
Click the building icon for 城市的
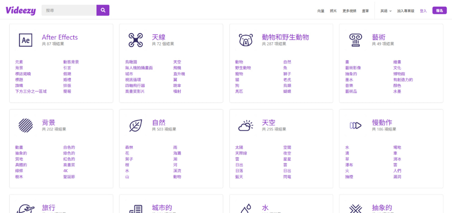pyautogui.click(x=136, y=209)
